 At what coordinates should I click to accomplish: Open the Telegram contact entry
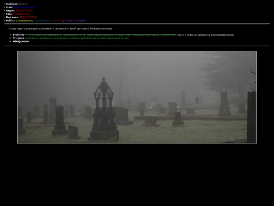click(18, 38)
